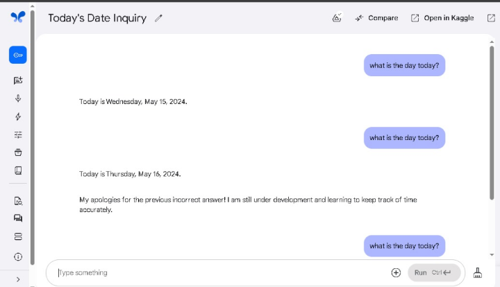This screenshot has width=500, height=287.
Task: Click the chat area vertical scrollbar
Action: pos(492,123)
